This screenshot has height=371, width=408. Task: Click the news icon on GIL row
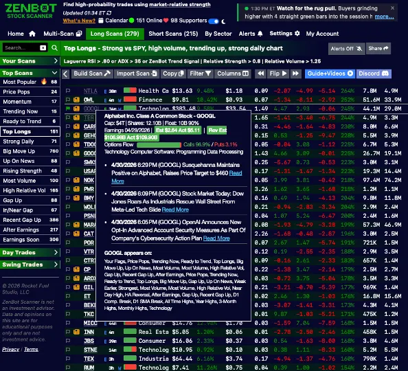tap(76, 287)
